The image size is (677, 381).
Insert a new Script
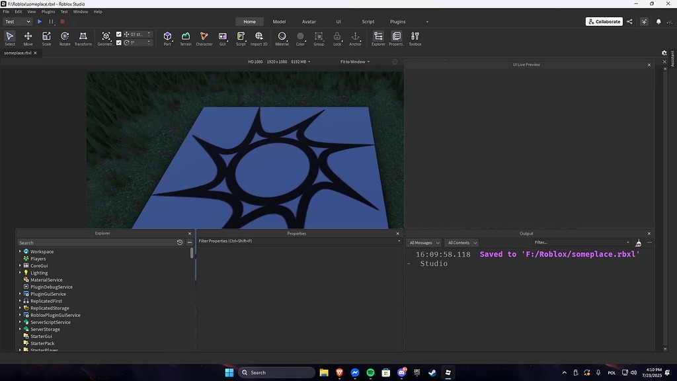[241, 38]
